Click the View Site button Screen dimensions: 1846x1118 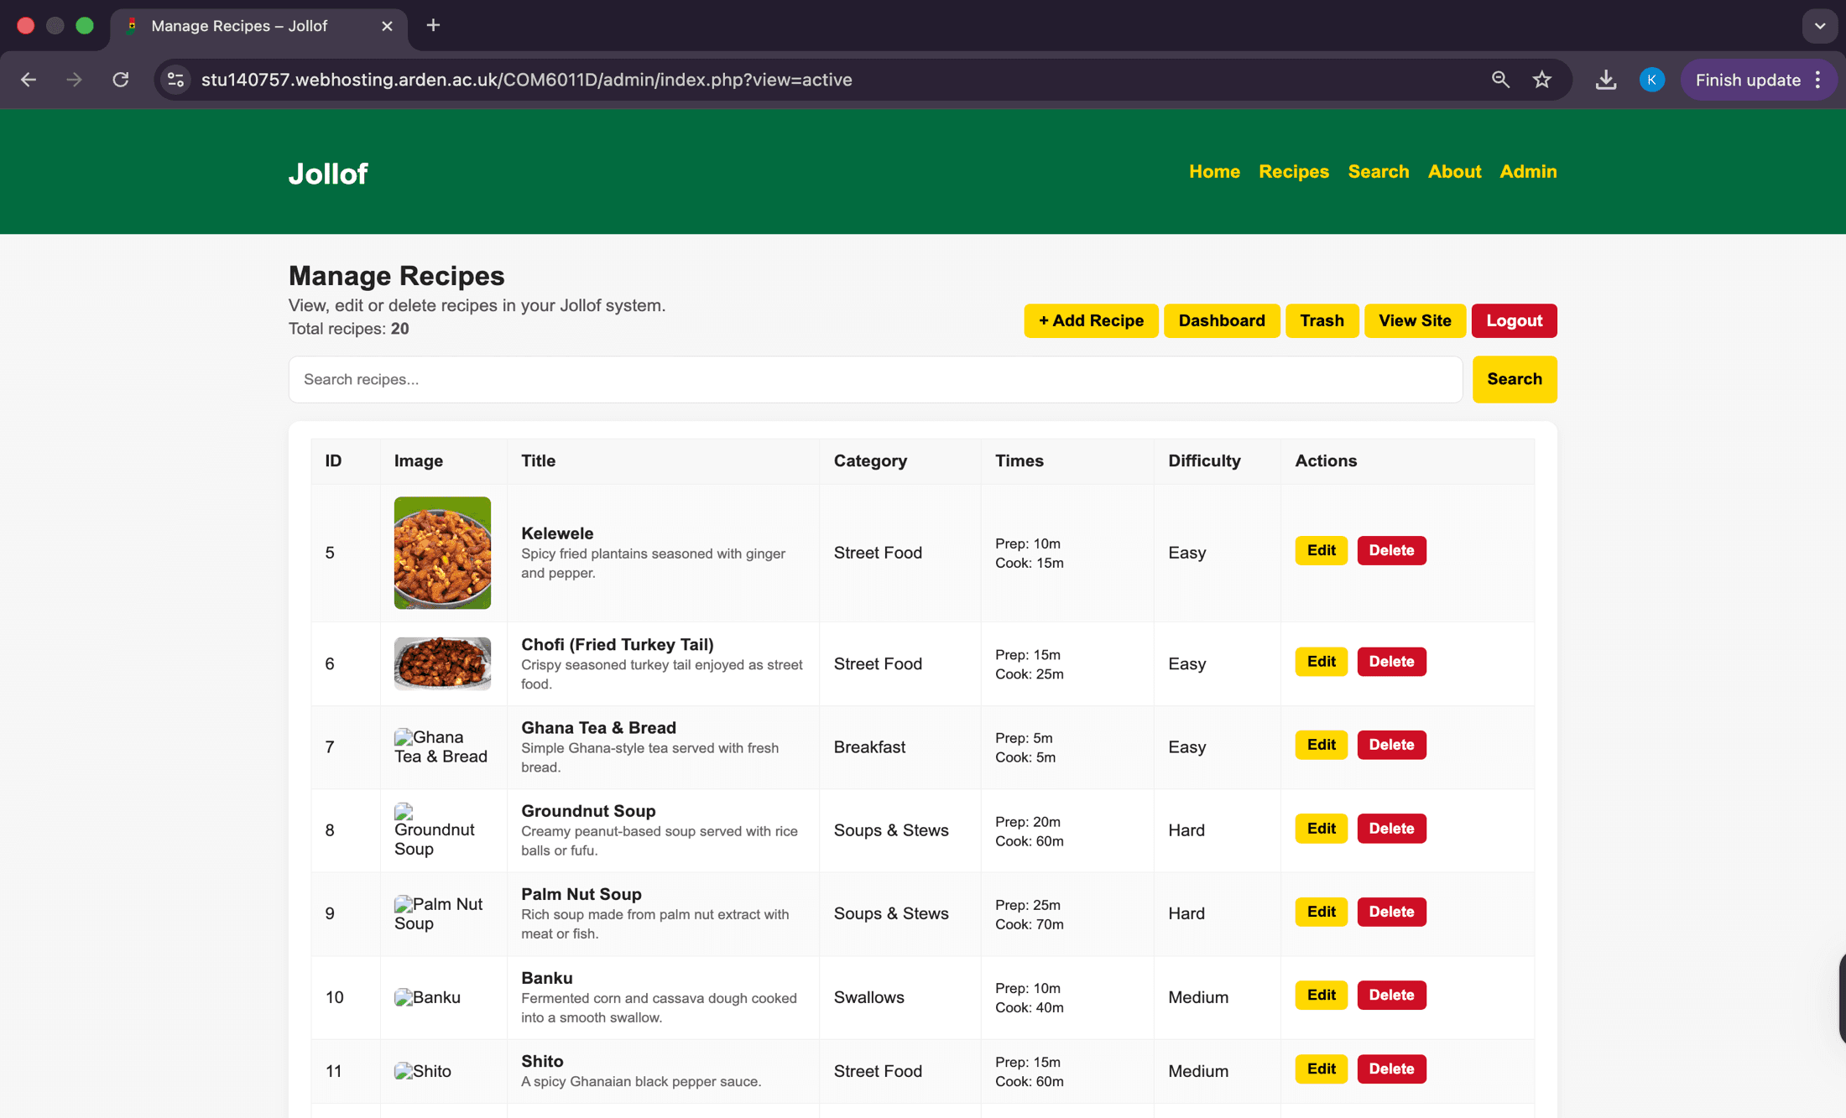coord(1415,320)
